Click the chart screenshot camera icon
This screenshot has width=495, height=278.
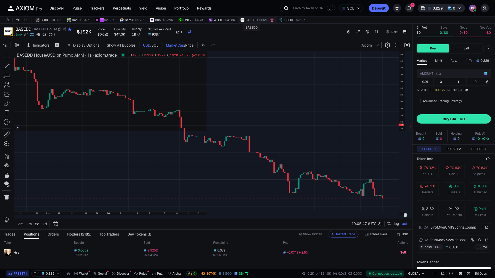tap(407, 45)
